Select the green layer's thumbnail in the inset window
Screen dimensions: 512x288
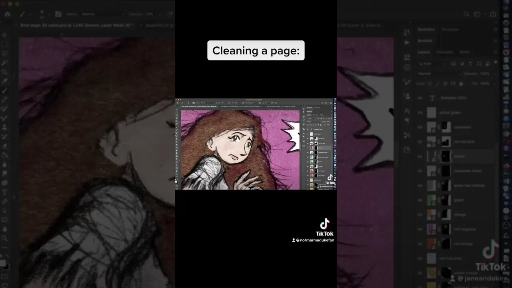click(x=311, y=162)
